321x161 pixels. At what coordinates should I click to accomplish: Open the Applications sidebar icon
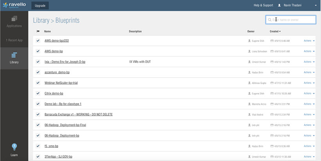(x=14, y=19)
